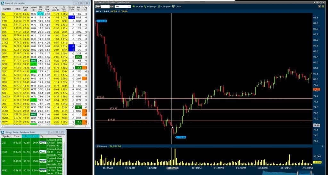Click the 15.99K volume tag on axis
This screenshot has height=175, width=328.
point(317,162)
